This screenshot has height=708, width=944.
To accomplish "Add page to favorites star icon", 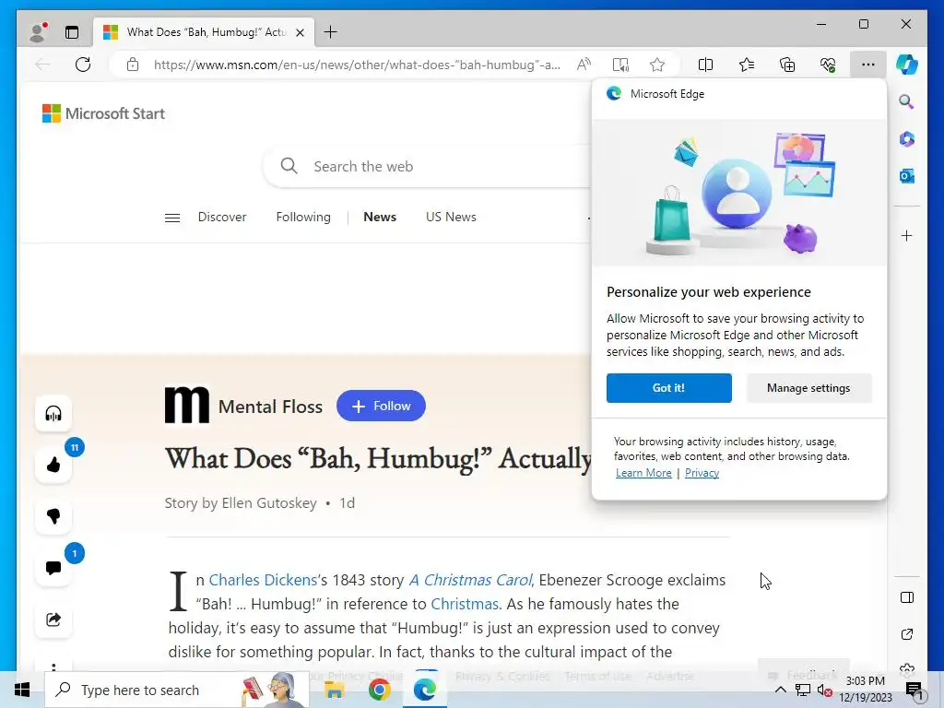I will coord(657,65).
